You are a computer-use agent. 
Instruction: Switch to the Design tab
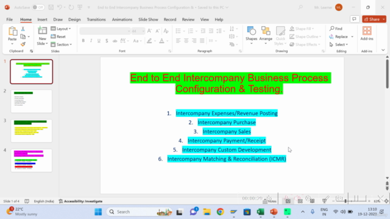(74, 19)
